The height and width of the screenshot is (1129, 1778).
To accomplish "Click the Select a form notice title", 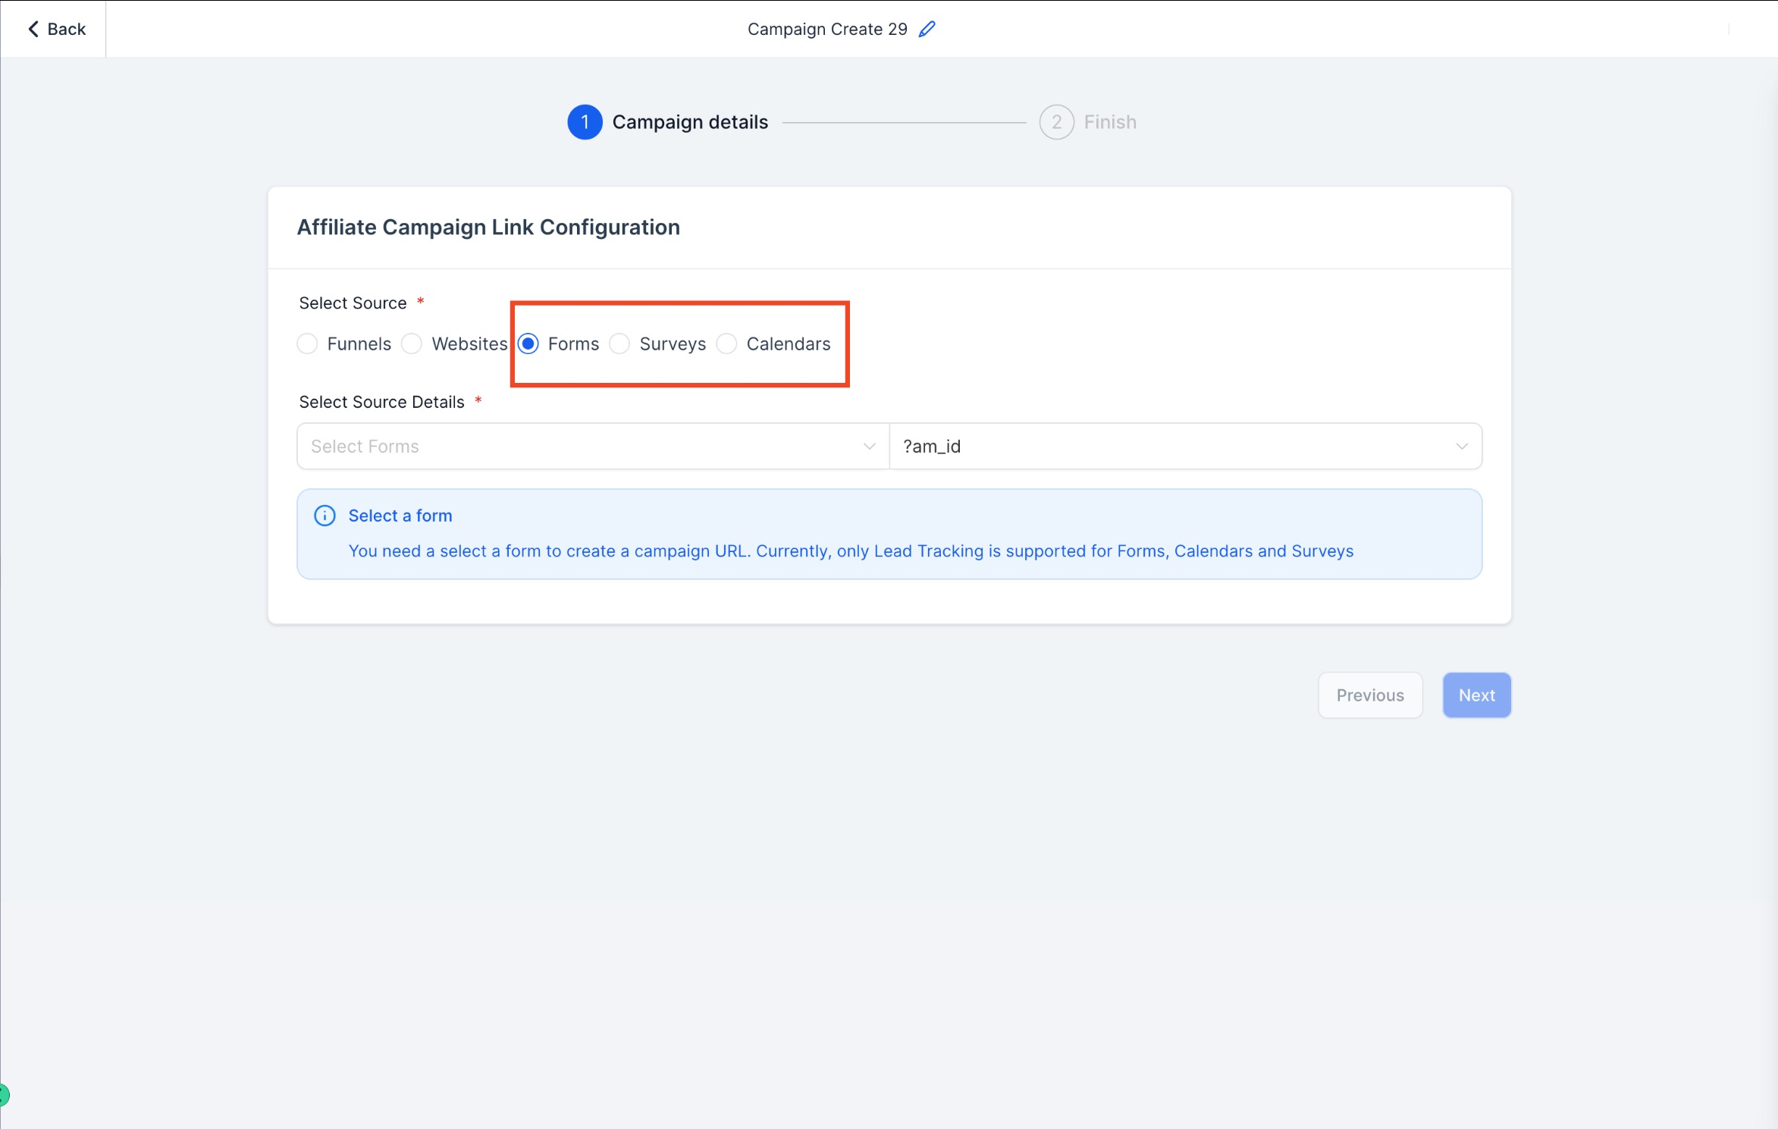I will click(400, 516).
